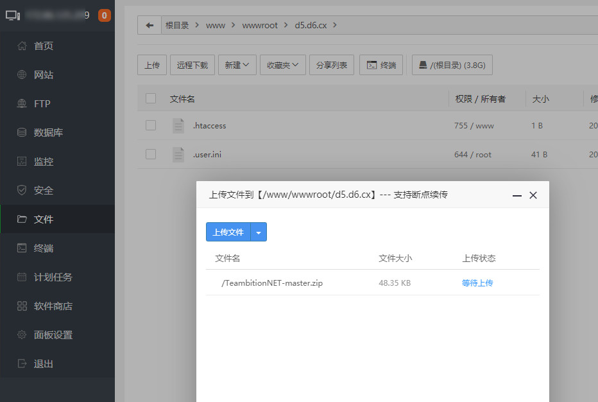Image resolution: width=598 pixels, height=402 pixels.
Task: Click the database cylinder icon
Action: tap(22, 132)
